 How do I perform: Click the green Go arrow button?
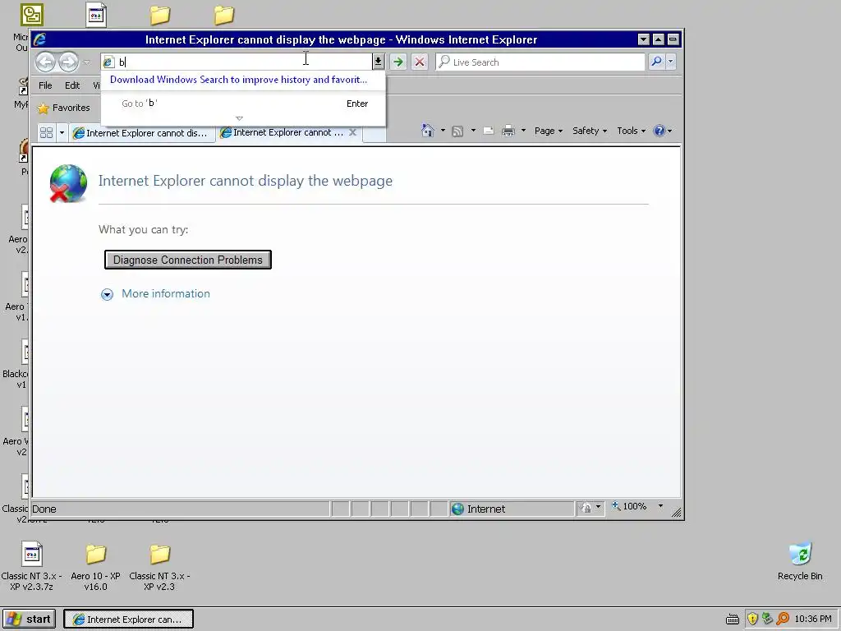tap(398, 62)
